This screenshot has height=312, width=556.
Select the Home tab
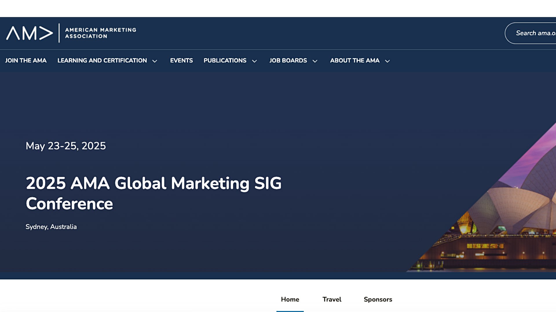290,300
